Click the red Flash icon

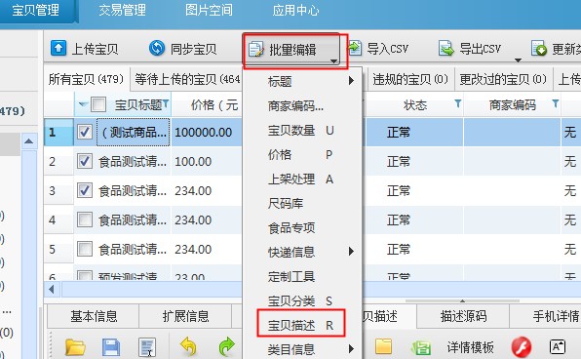coord(522,347)
